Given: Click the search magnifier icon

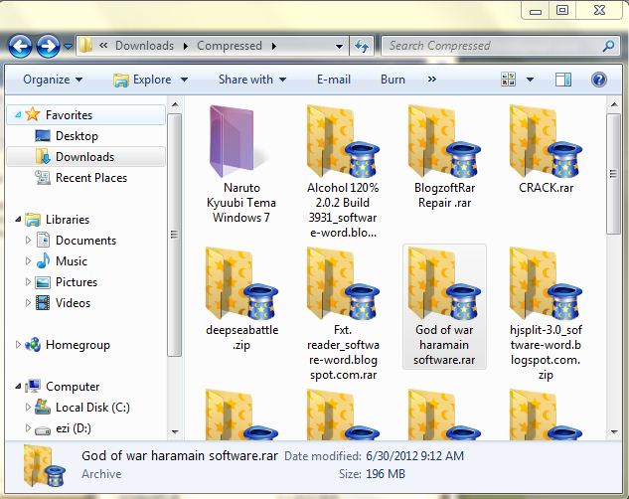Looking at the screenshot, I should (608, 46).
